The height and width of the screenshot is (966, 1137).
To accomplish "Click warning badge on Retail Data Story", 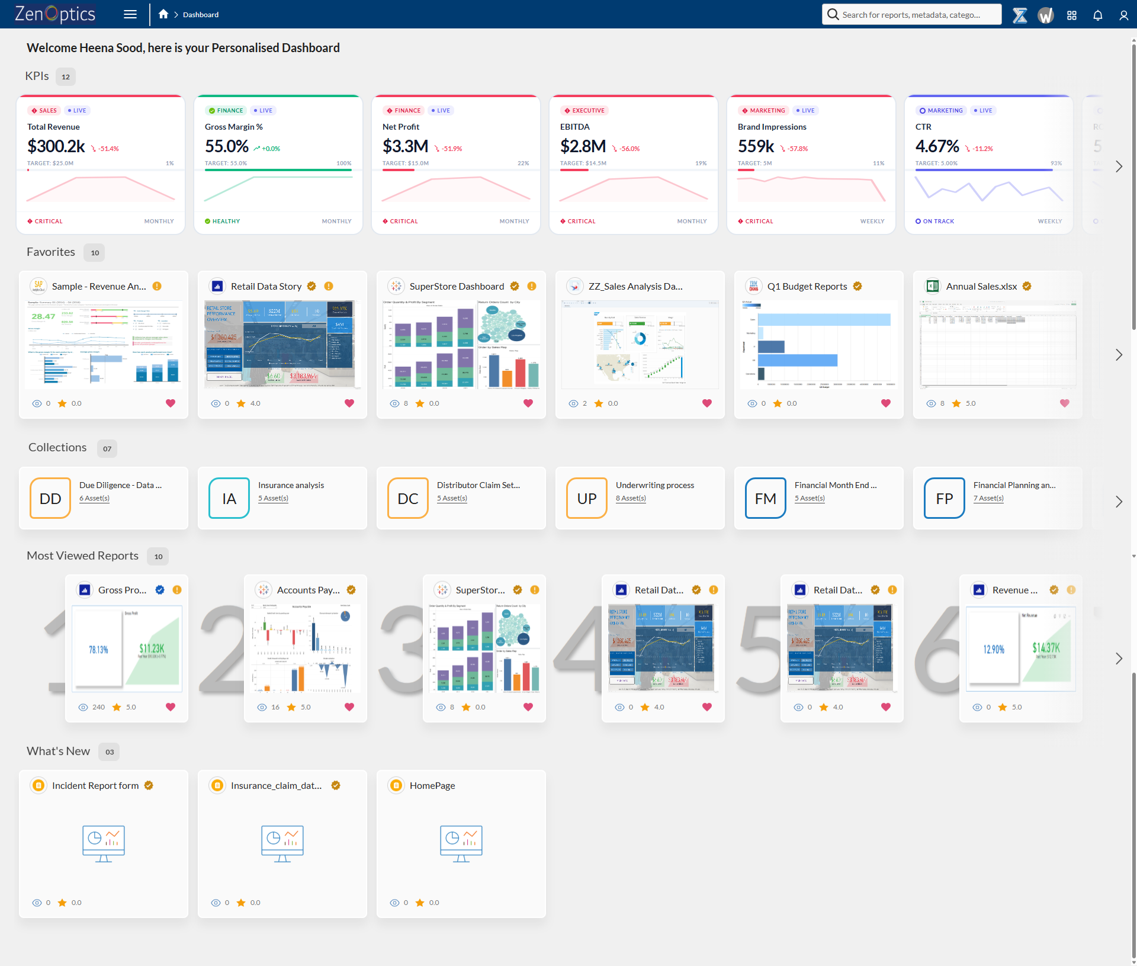I will coord(329,286).
